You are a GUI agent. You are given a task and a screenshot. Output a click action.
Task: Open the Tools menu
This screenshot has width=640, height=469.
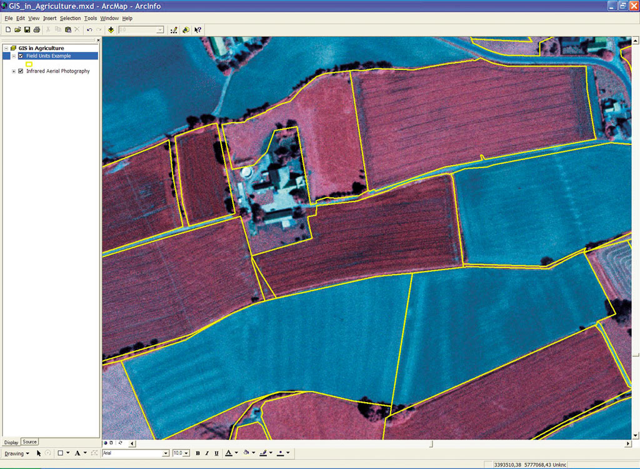pos(91,18)
